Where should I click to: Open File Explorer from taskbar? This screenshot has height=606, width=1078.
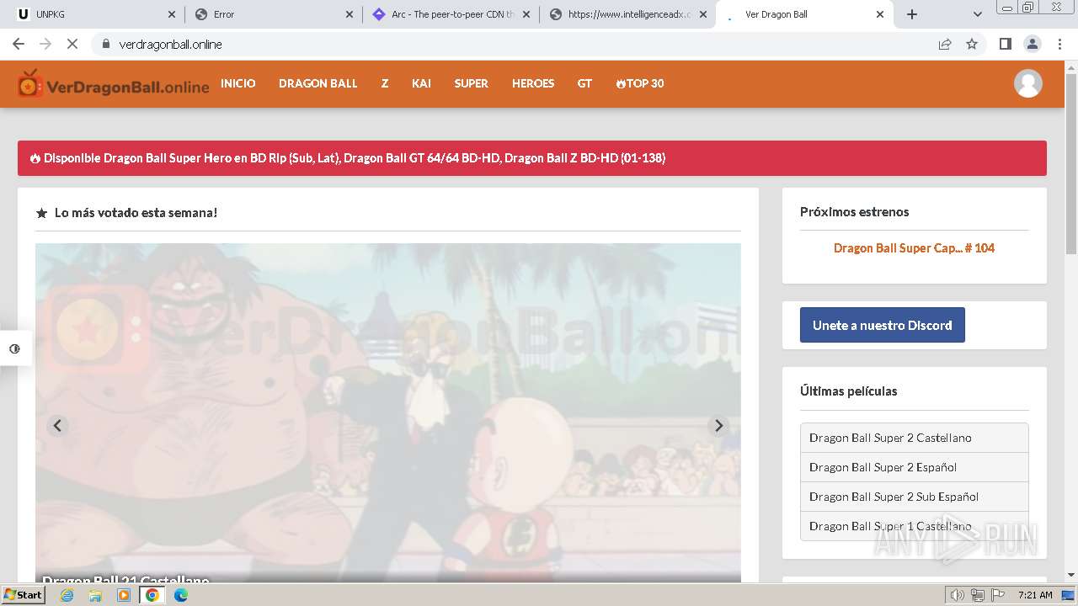tap(95, 595)
